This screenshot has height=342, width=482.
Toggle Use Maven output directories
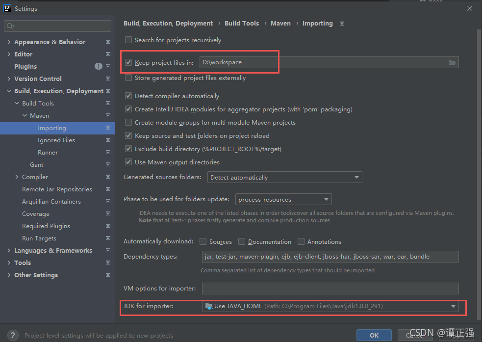coord(128,162)
